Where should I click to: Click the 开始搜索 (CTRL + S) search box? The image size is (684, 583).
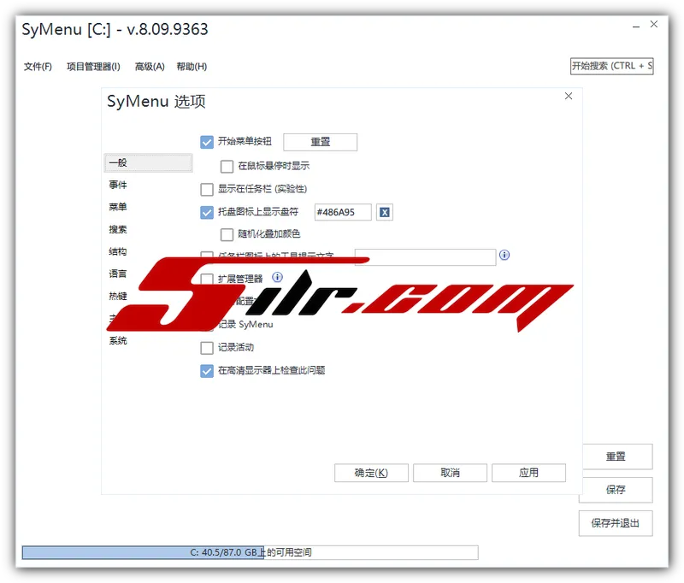click(611, 67)
